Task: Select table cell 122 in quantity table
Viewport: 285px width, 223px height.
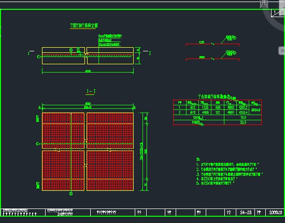Action: tap(218, 113)
